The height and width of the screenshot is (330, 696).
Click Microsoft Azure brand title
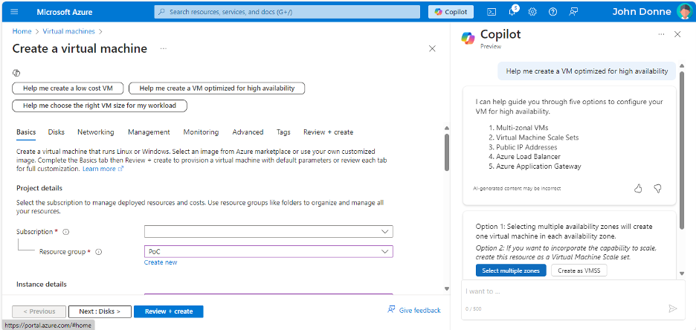point(65,12)
